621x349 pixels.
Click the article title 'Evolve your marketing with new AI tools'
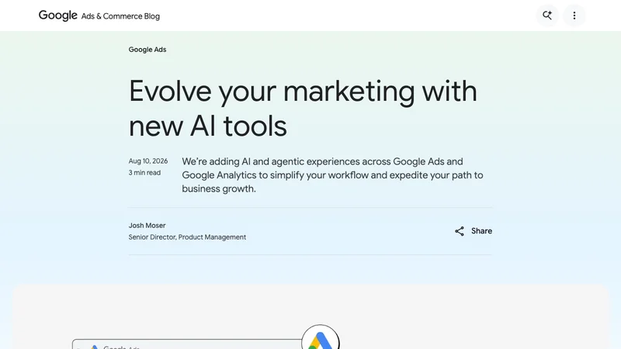[303, 108]
